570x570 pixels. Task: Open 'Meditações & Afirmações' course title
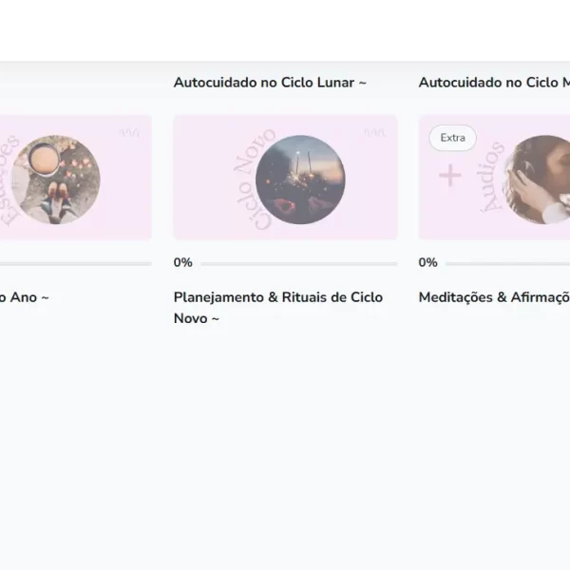[x=494, y=297]
